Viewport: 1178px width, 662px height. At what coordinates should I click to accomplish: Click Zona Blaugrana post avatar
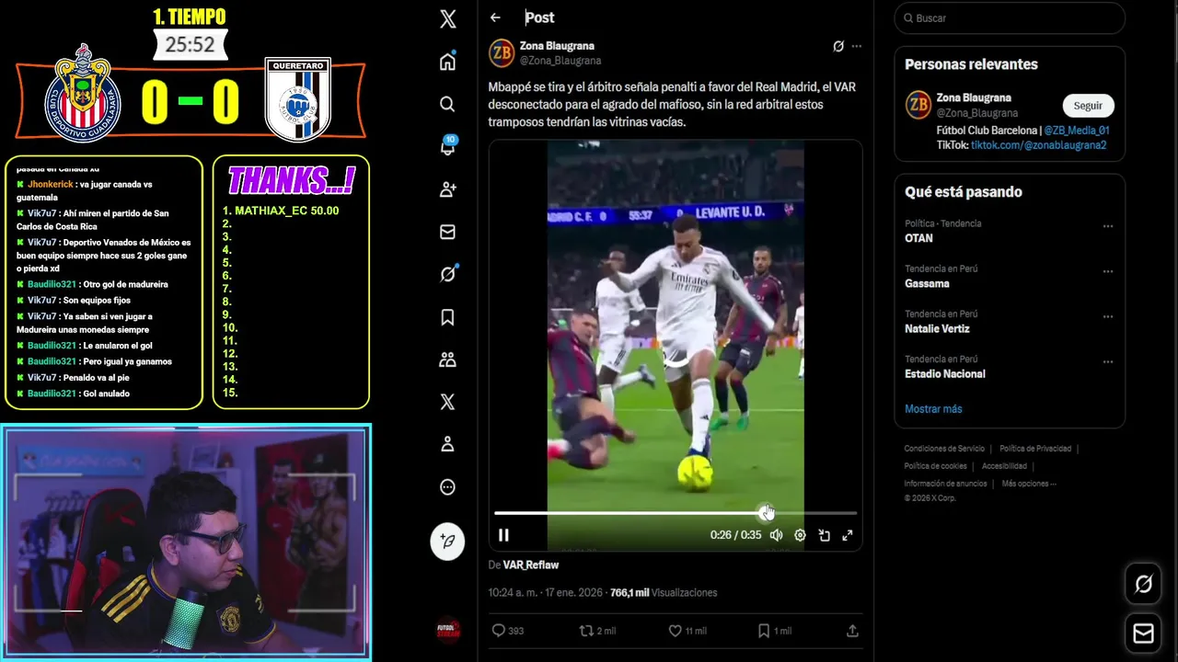click(502, 52)
